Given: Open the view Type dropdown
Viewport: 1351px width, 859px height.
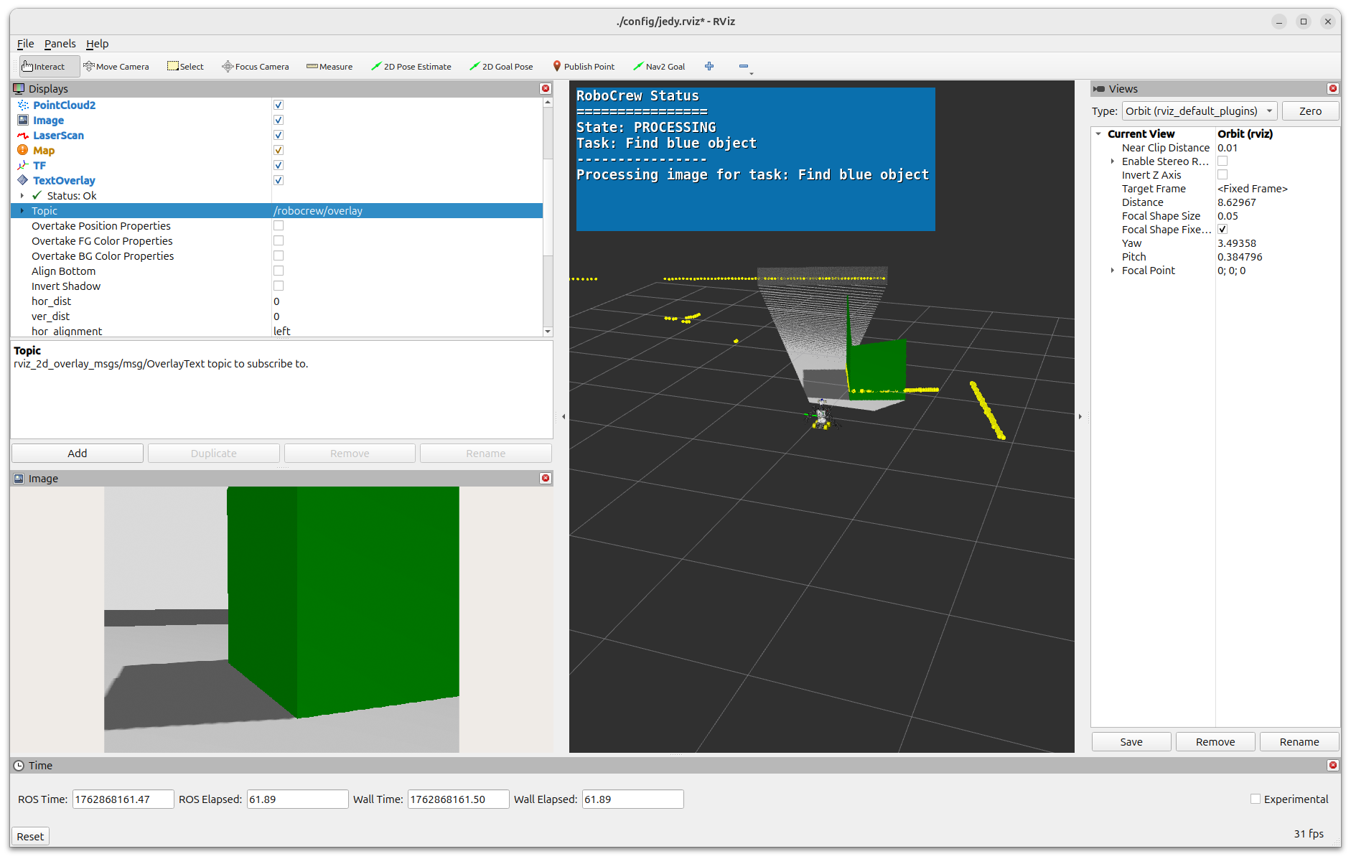Looking at the screenshot, I should (1197, 111).
